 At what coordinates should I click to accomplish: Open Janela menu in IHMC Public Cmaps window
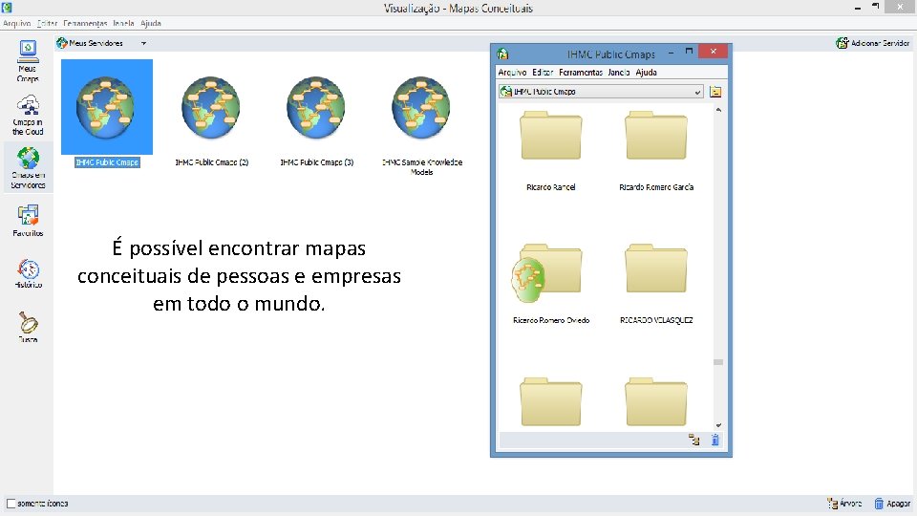point(618,72)
